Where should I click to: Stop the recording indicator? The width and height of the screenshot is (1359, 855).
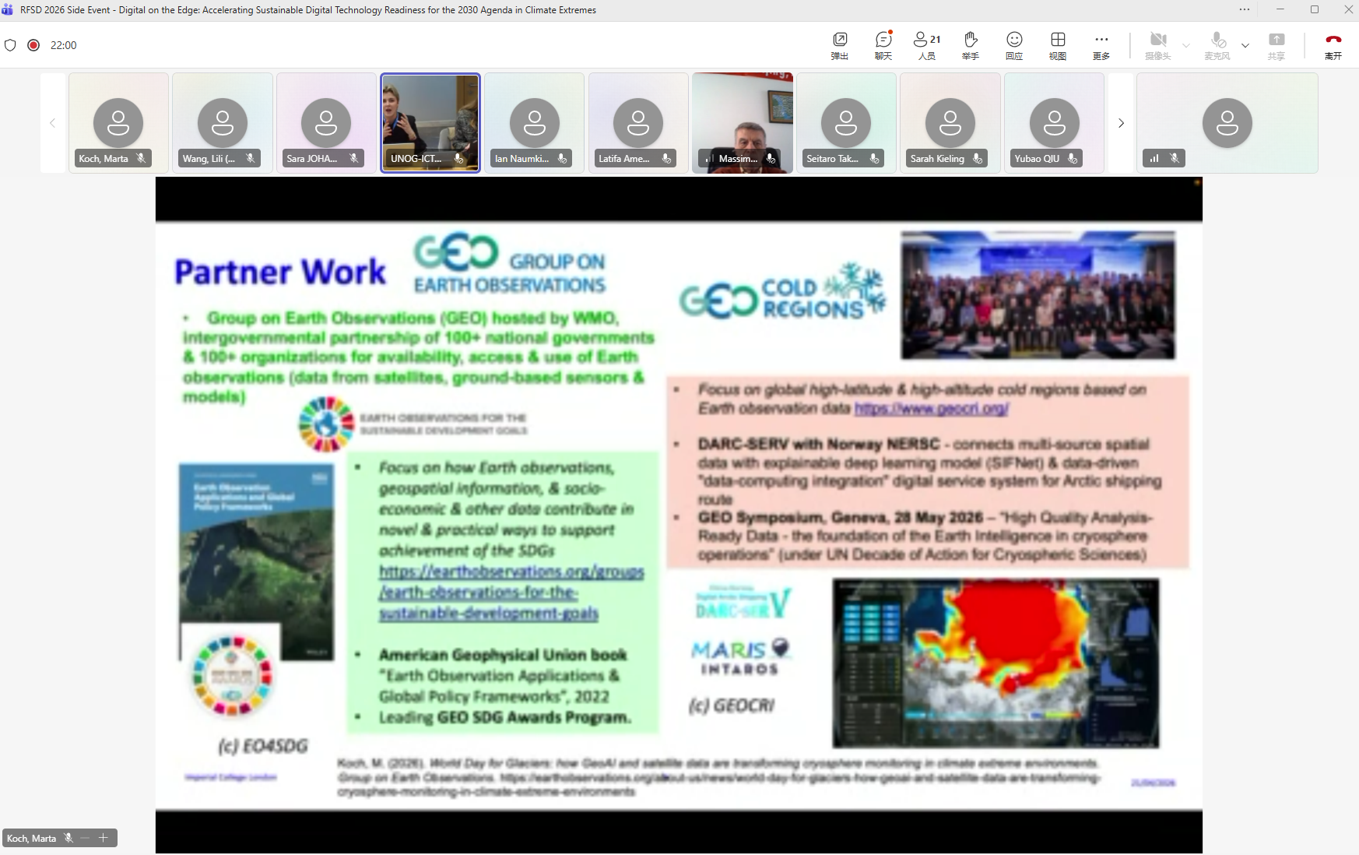(x=33, y=45)
